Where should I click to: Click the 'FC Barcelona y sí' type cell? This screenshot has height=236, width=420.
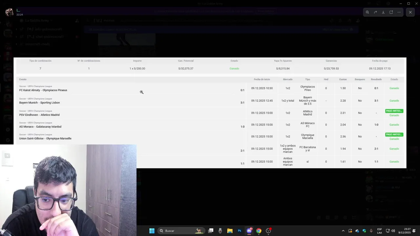coord(307,149)
